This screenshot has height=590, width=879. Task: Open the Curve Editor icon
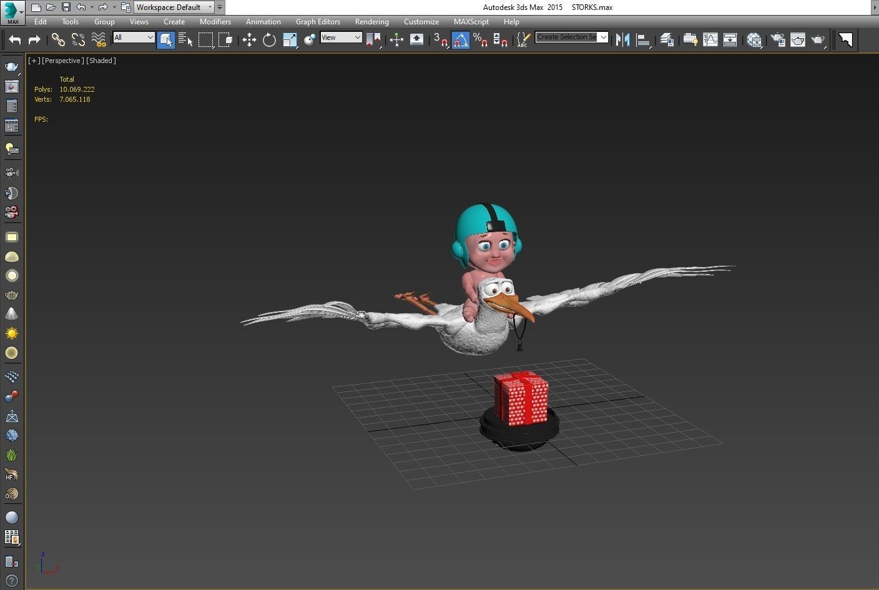point(710,40)
